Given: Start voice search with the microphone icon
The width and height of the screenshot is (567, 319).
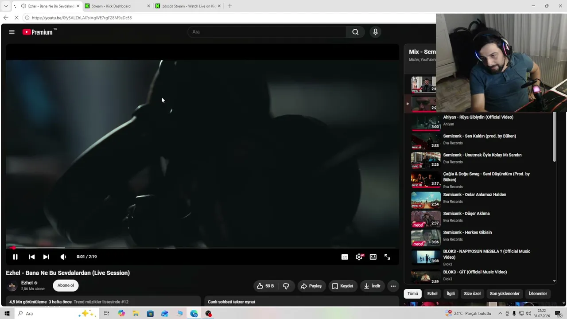Looking at the screenshot, I should [x=375, y=32].
